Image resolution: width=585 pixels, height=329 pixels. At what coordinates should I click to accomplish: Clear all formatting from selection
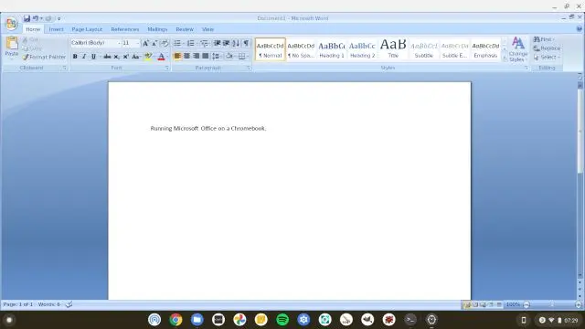tap(165, 43)
